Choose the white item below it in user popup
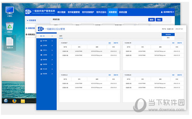This screenshot has height=119, width=192. point(168,38)
